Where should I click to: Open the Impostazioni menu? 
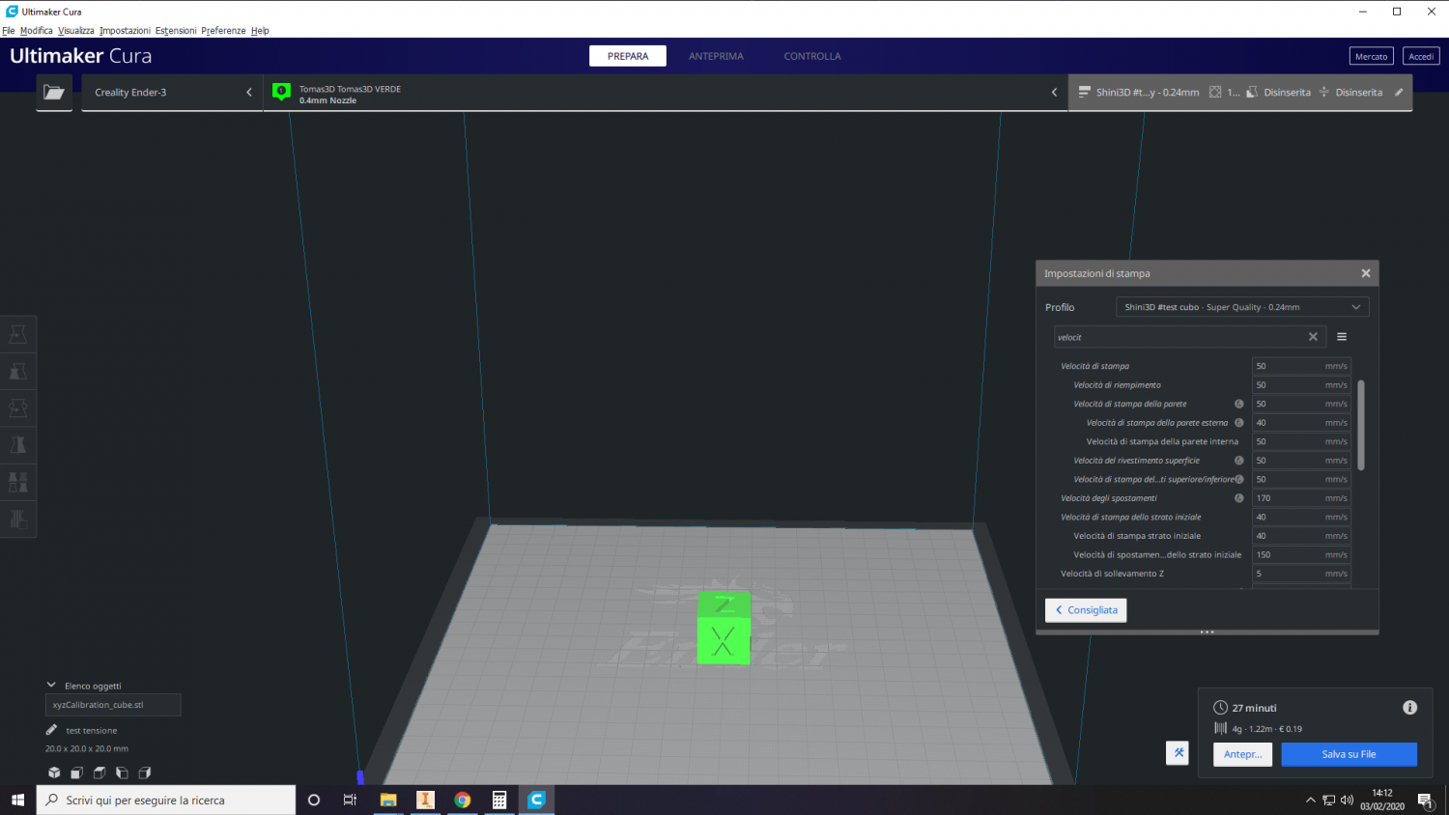(x=125, y=31)
